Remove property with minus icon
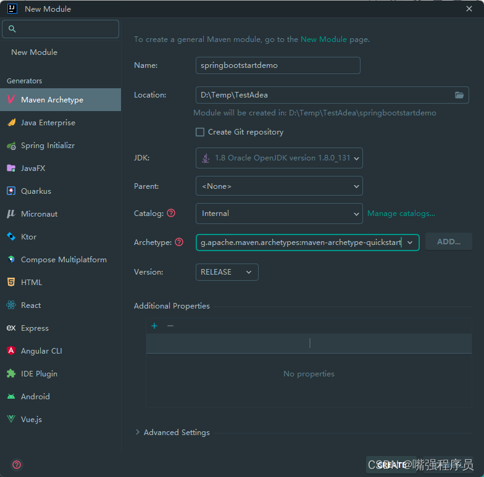 (170, 326)
